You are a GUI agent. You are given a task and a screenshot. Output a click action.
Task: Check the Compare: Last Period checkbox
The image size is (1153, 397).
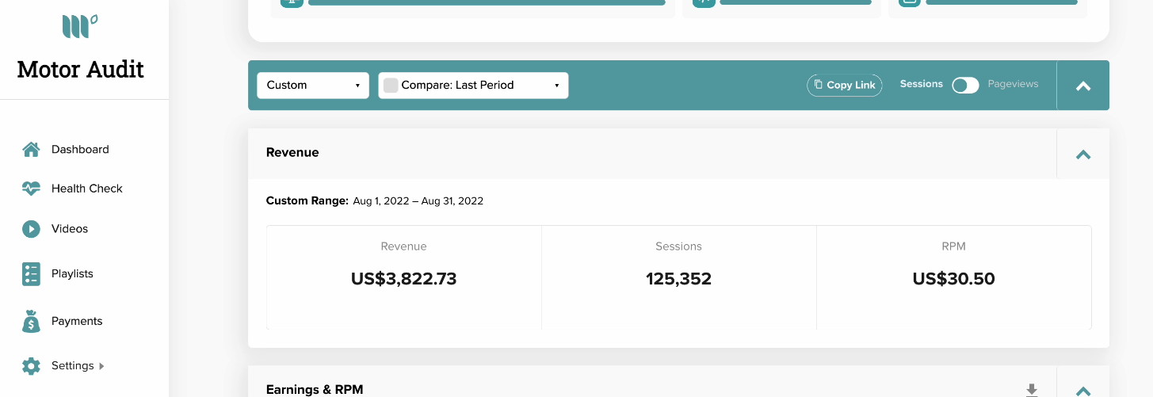(391, 85)
